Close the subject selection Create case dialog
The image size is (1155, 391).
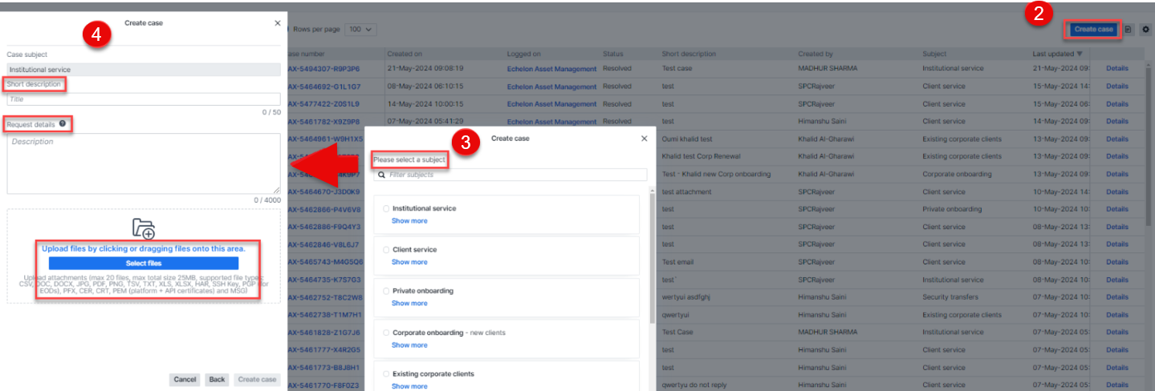644,139
